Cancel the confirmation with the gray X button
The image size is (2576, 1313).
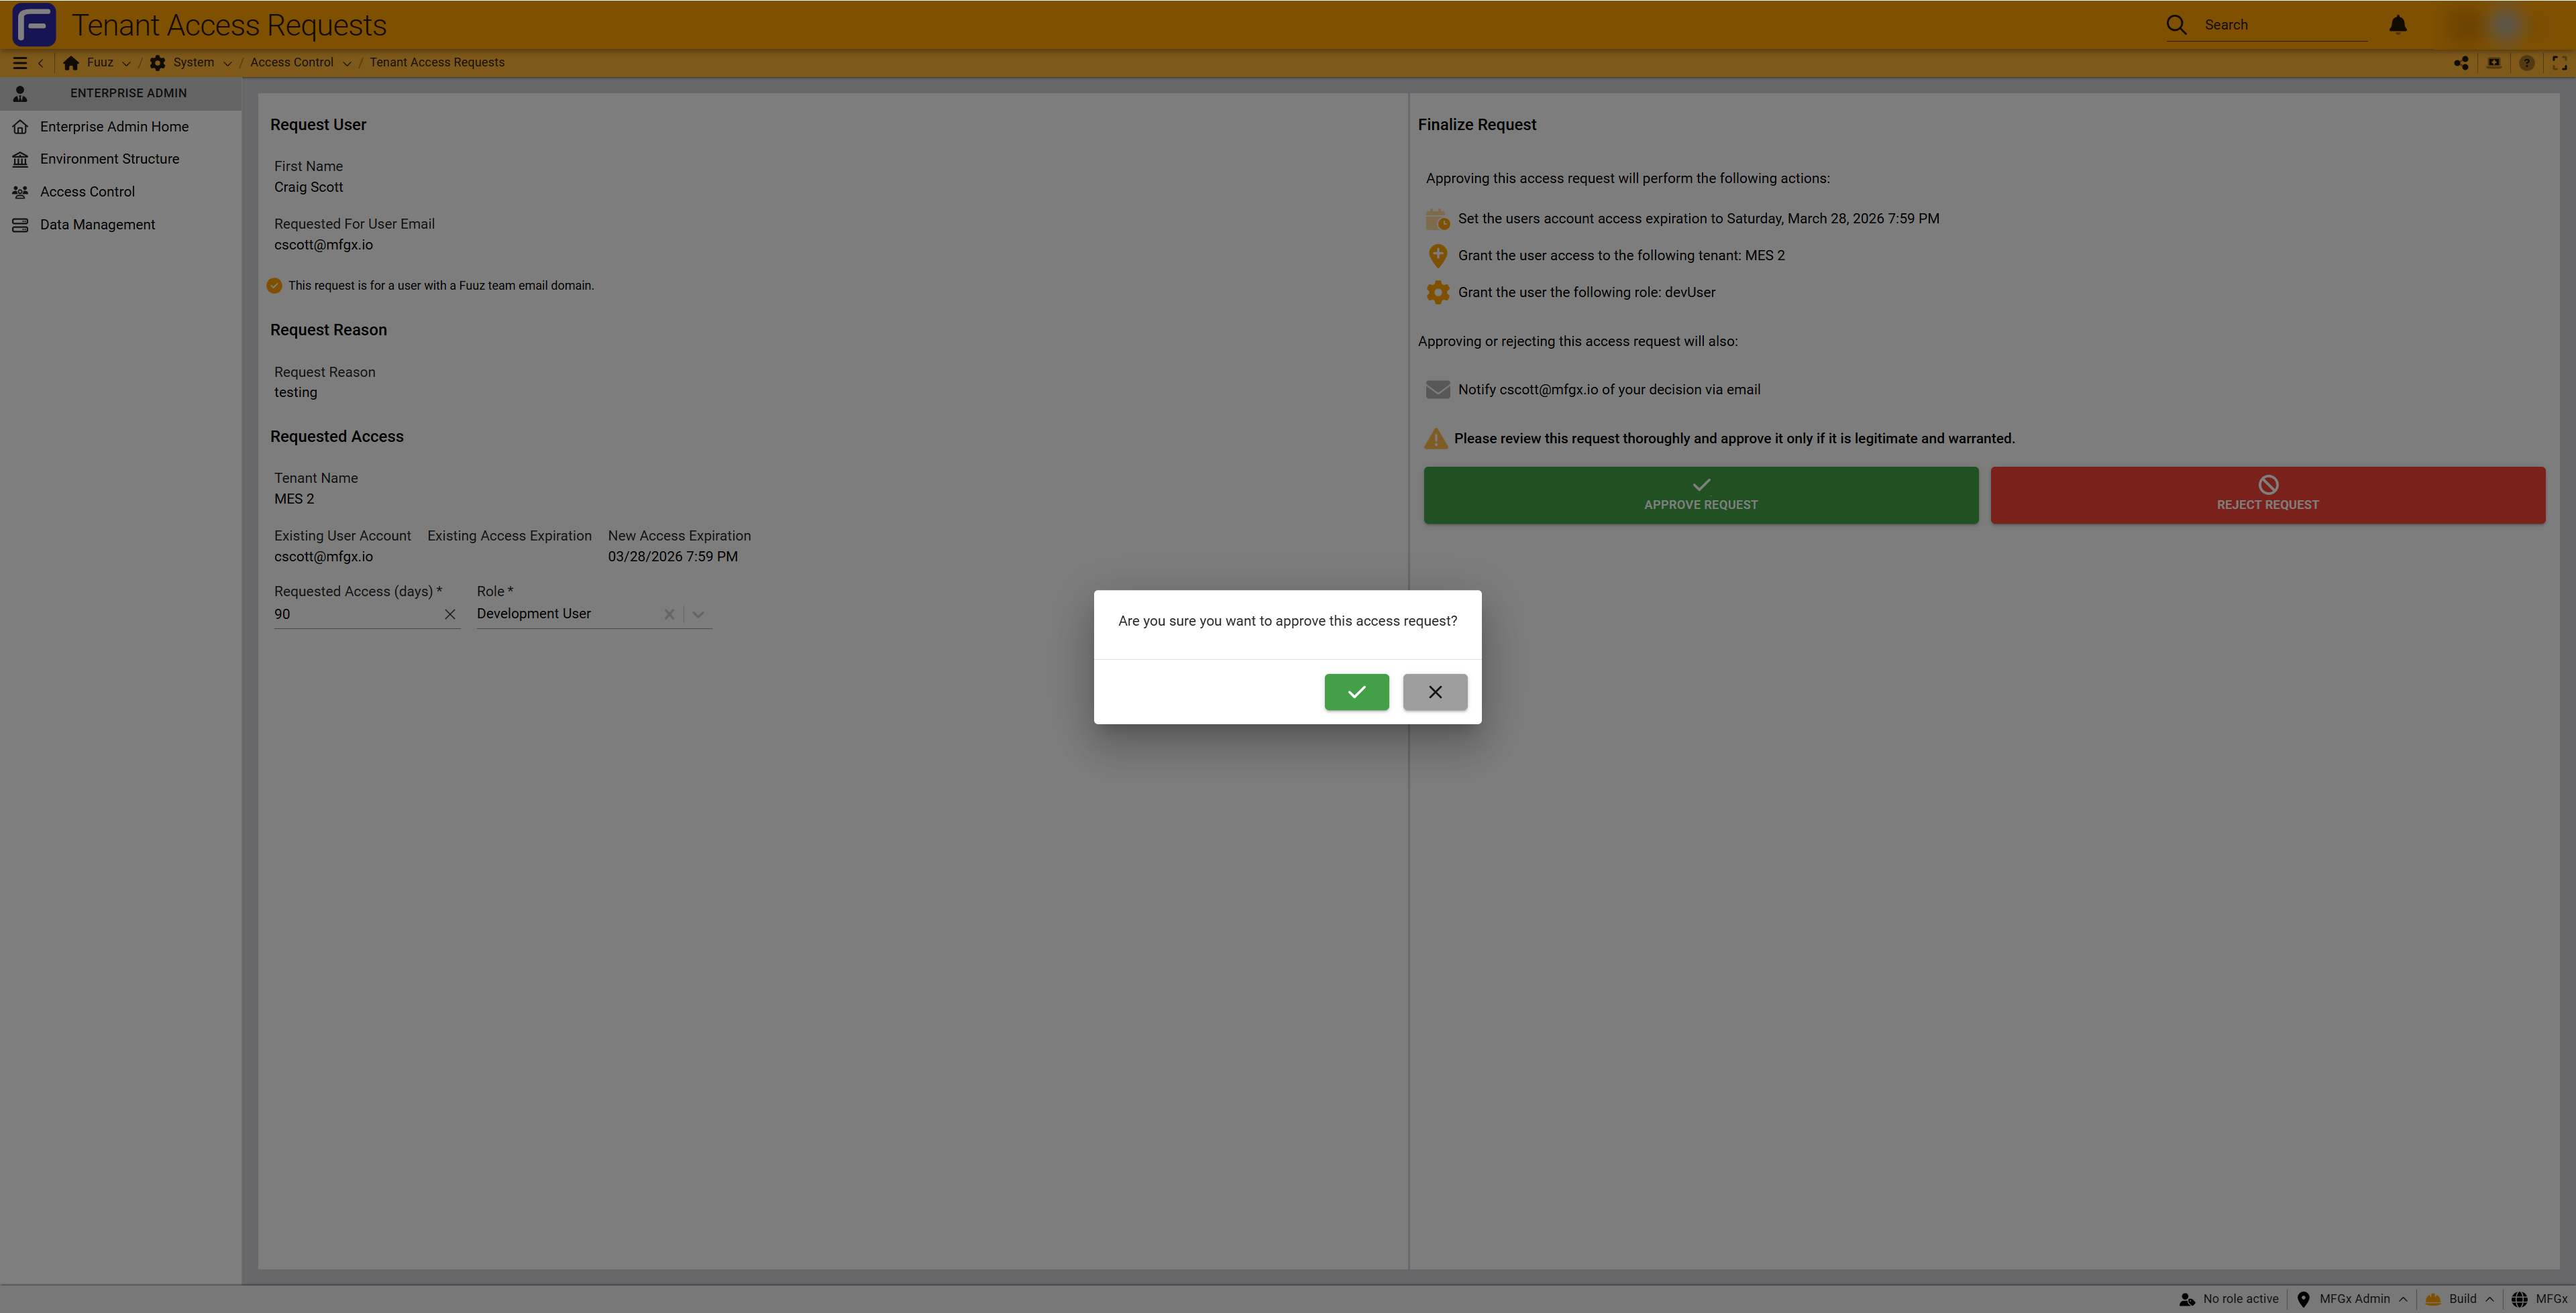[1435, 691]
